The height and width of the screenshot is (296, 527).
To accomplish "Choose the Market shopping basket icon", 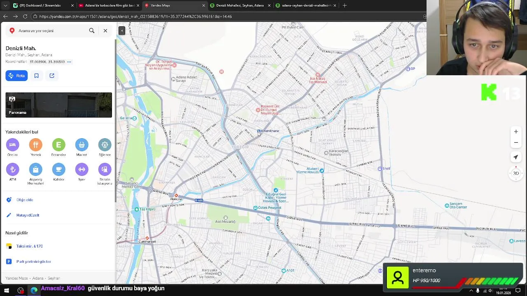I will click(x=82, y=145).
